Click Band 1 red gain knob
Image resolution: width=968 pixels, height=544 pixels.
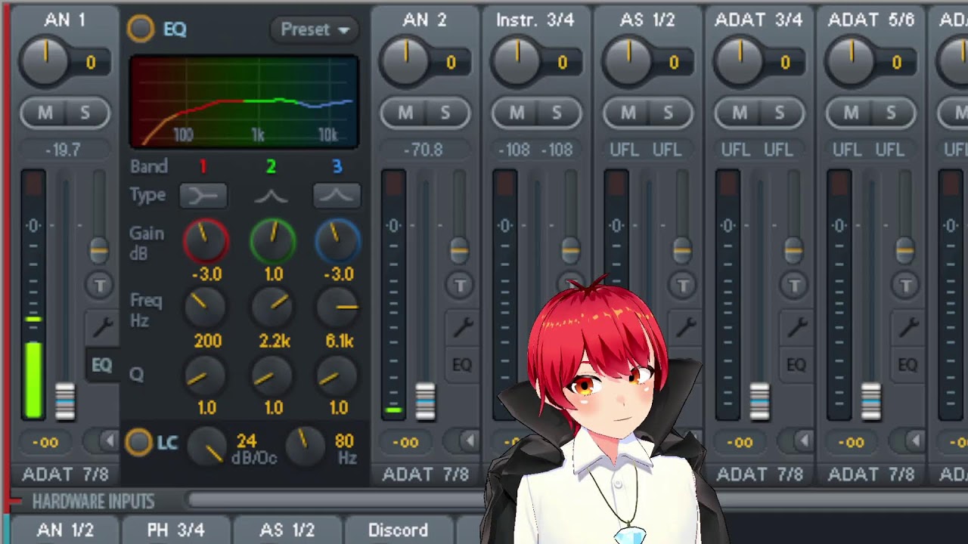[x=206, y=240]
